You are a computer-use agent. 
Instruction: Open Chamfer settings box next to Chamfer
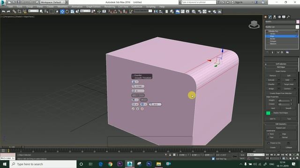[x=279, y=84]
